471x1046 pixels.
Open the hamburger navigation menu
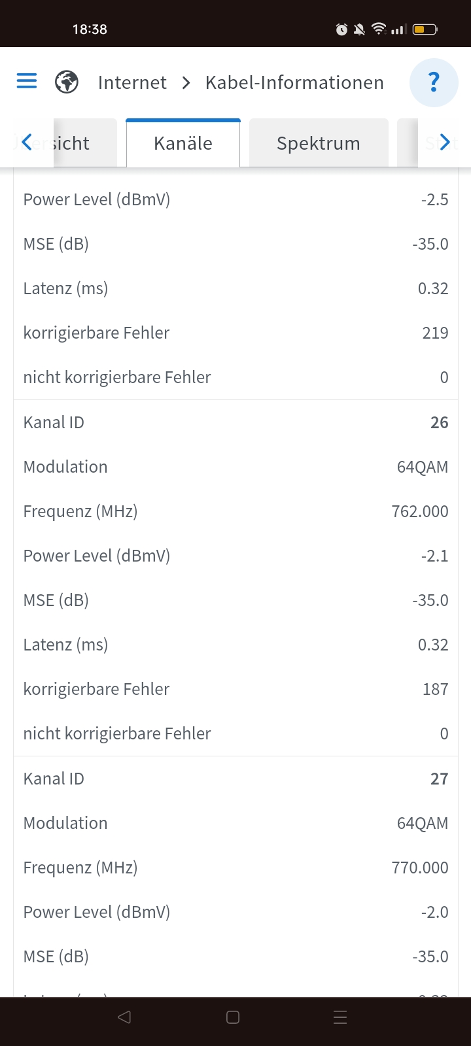pyautogui.click(x=27, y=82)
